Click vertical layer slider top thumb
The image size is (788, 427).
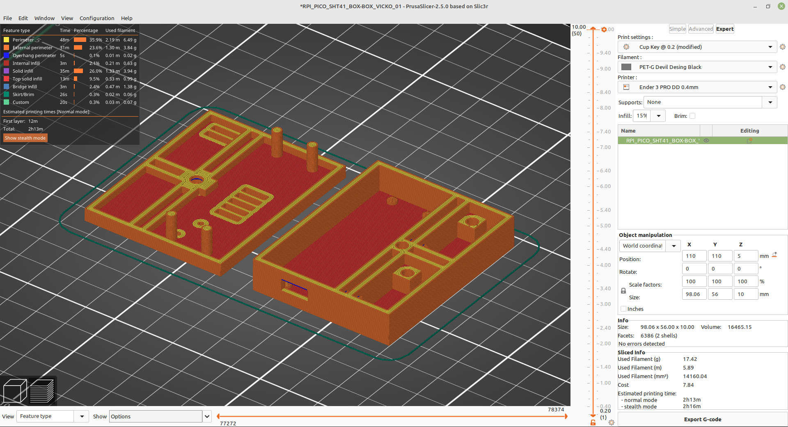(593, 28)
